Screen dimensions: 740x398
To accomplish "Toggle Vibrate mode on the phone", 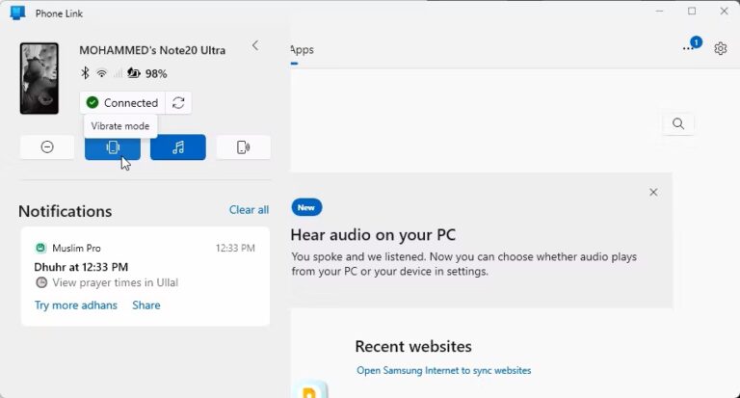I will click(113, 147).
